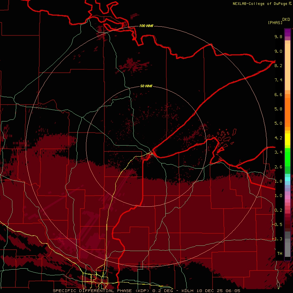Click the 5.8 scale value

[278, 109]
